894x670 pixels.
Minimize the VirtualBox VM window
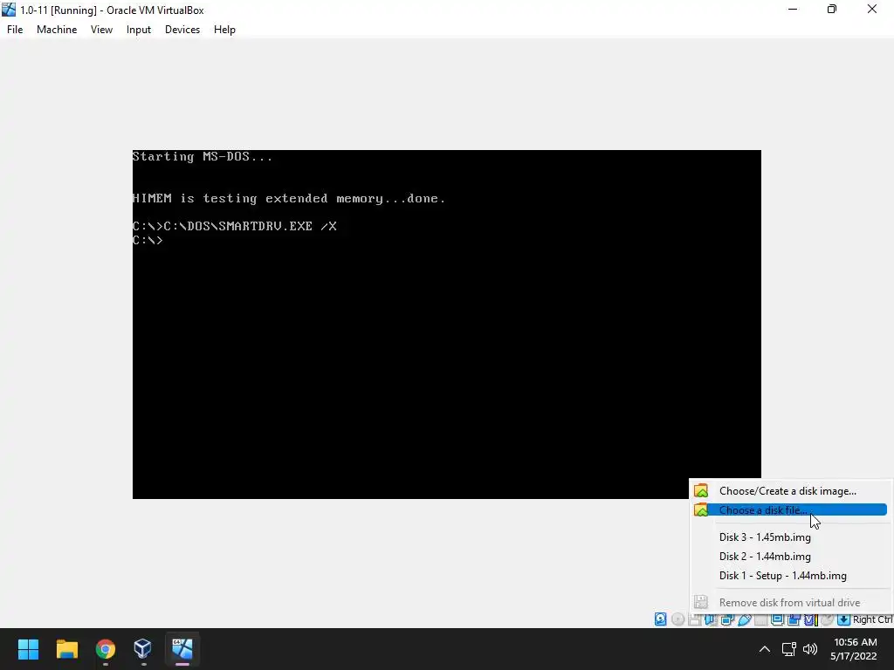click(793, 9)
